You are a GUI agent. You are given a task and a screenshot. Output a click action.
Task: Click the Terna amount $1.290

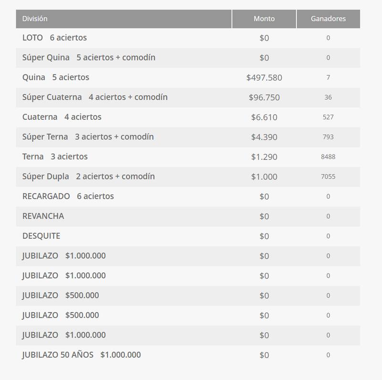pos(264,157)
